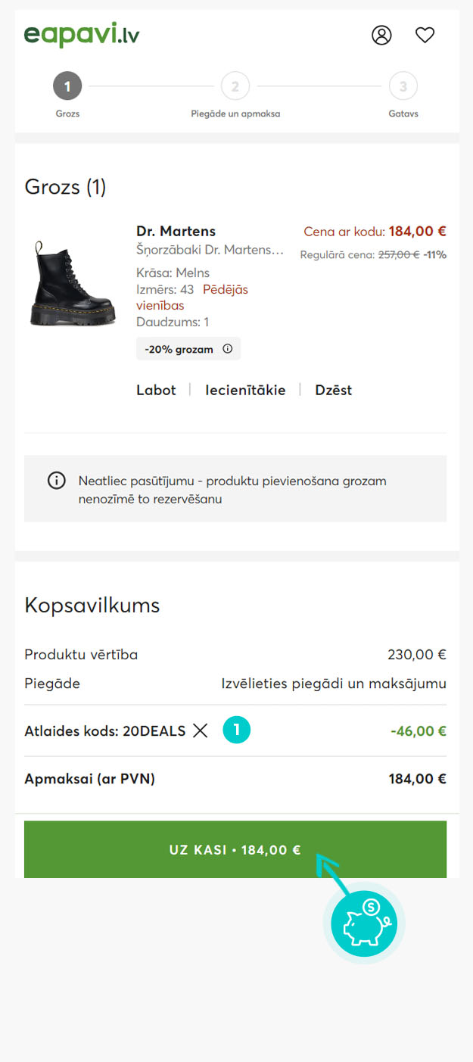Click Dzēst to delete the item

pyautogui.click(x=334, y=391)
